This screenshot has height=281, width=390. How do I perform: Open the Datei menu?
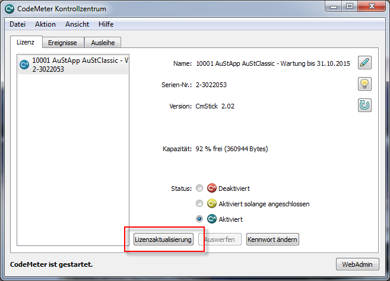18,24
